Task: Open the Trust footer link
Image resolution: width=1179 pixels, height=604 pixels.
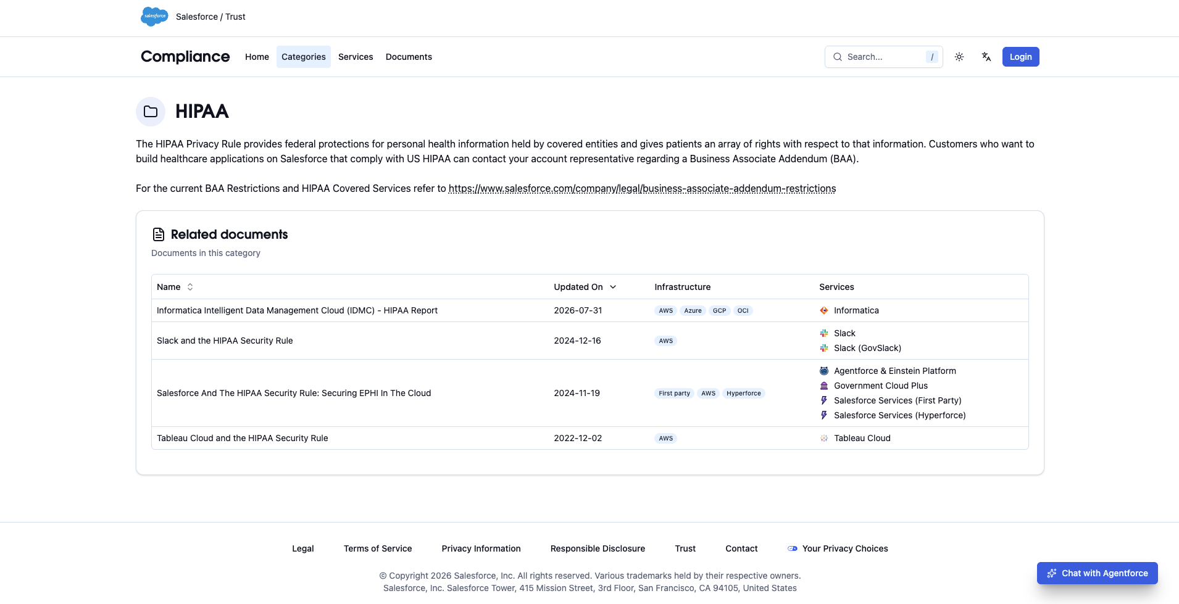Action: 685,548
